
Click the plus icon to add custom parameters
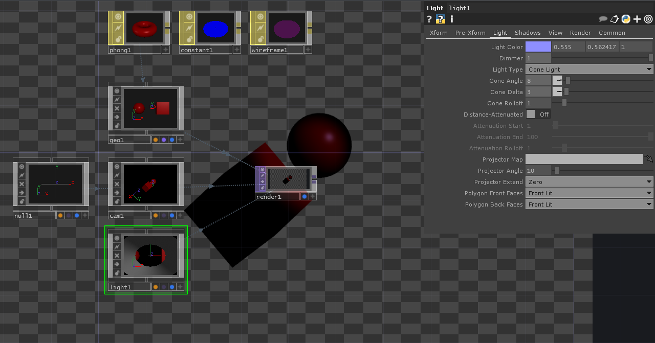(637, 19)
